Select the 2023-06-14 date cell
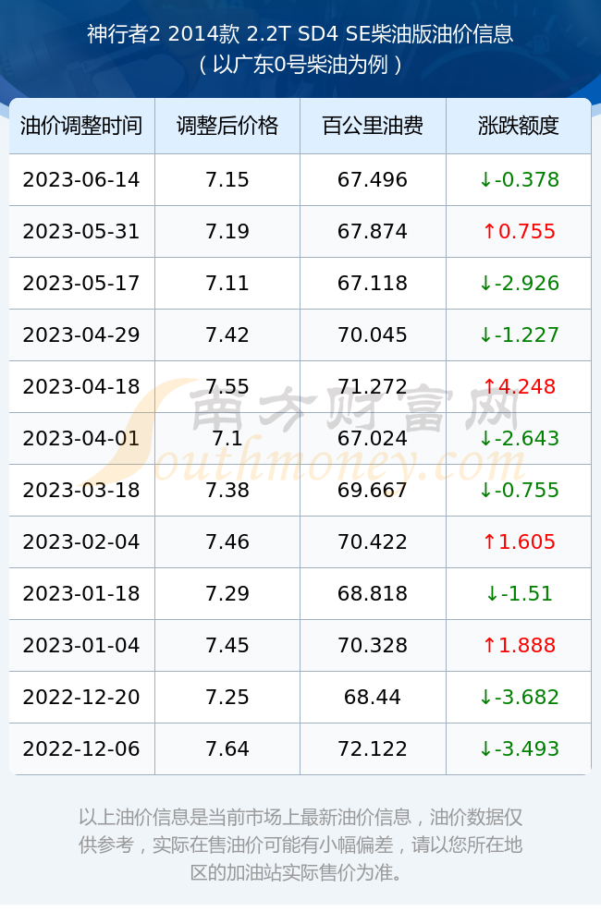This screenshot has width=601, height=924. pos(81,180)
